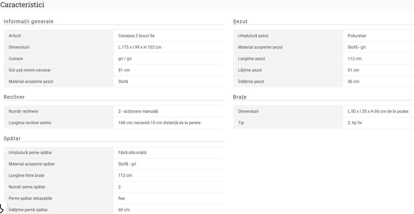Click the Material acoperire spătar label

click(32, 164)
